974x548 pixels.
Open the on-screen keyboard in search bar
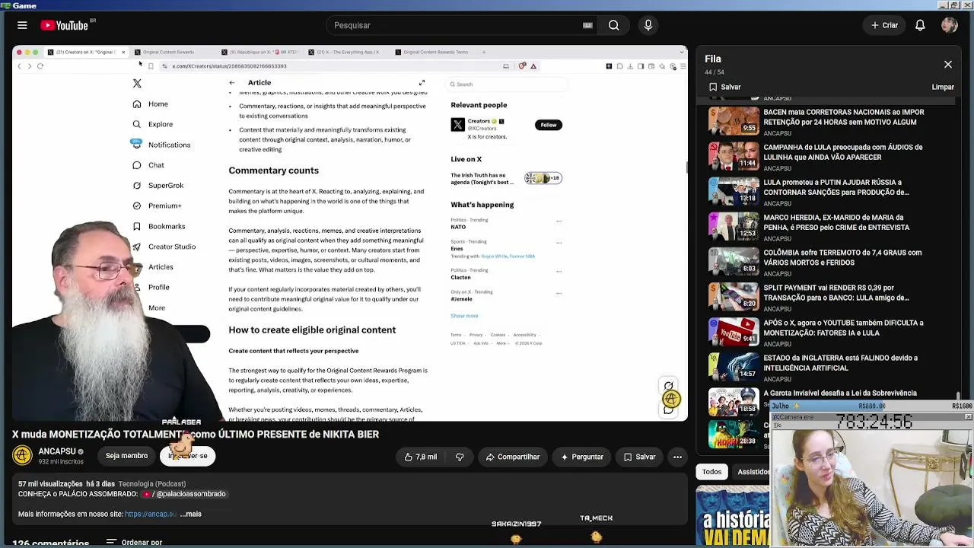point(587,25)
